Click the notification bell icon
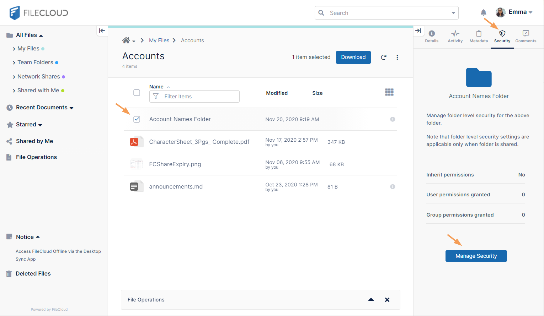544x316 pixels. point(483,13)
